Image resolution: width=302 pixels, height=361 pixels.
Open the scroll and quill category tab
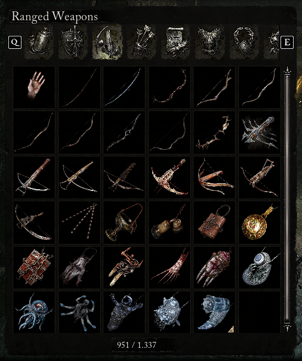175,42
